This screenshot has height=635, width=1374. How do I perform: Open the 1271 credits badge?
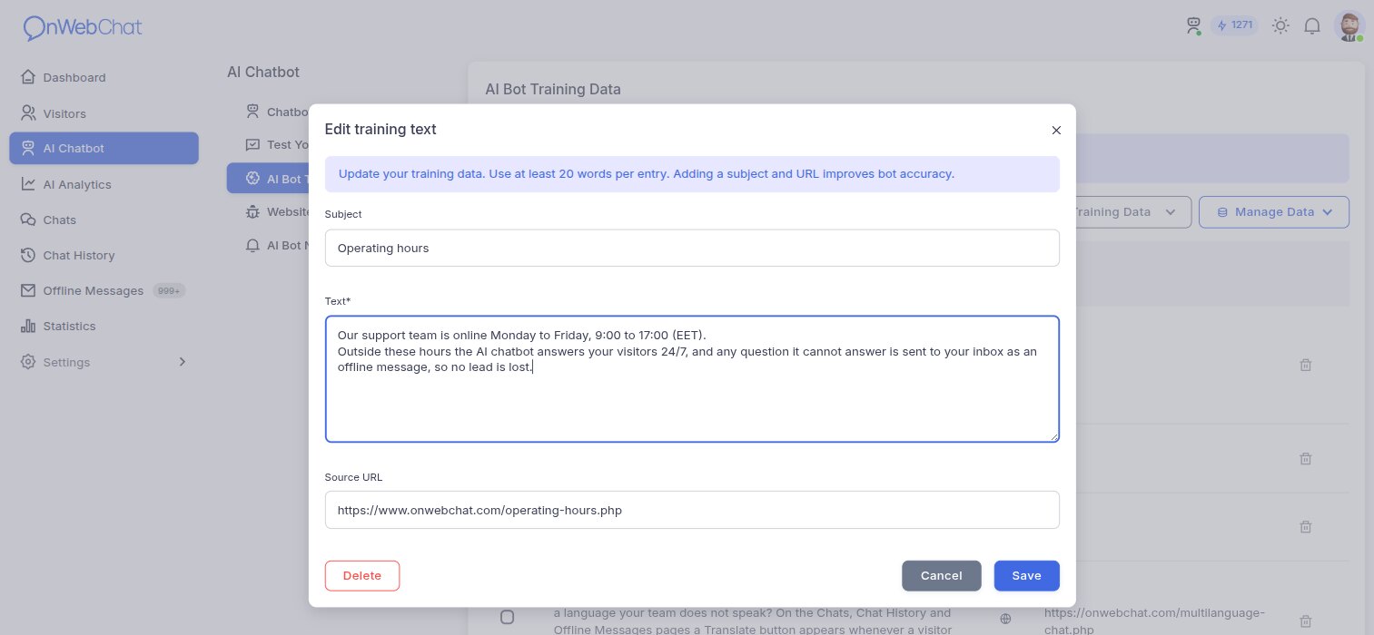tap(1234, 25)
